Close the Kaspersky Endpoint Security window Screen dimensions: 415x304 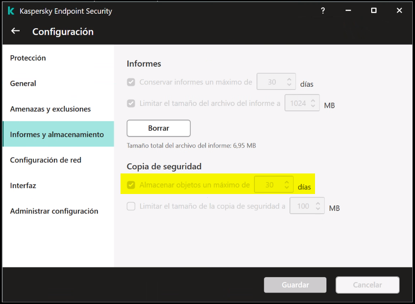point(399,10)
